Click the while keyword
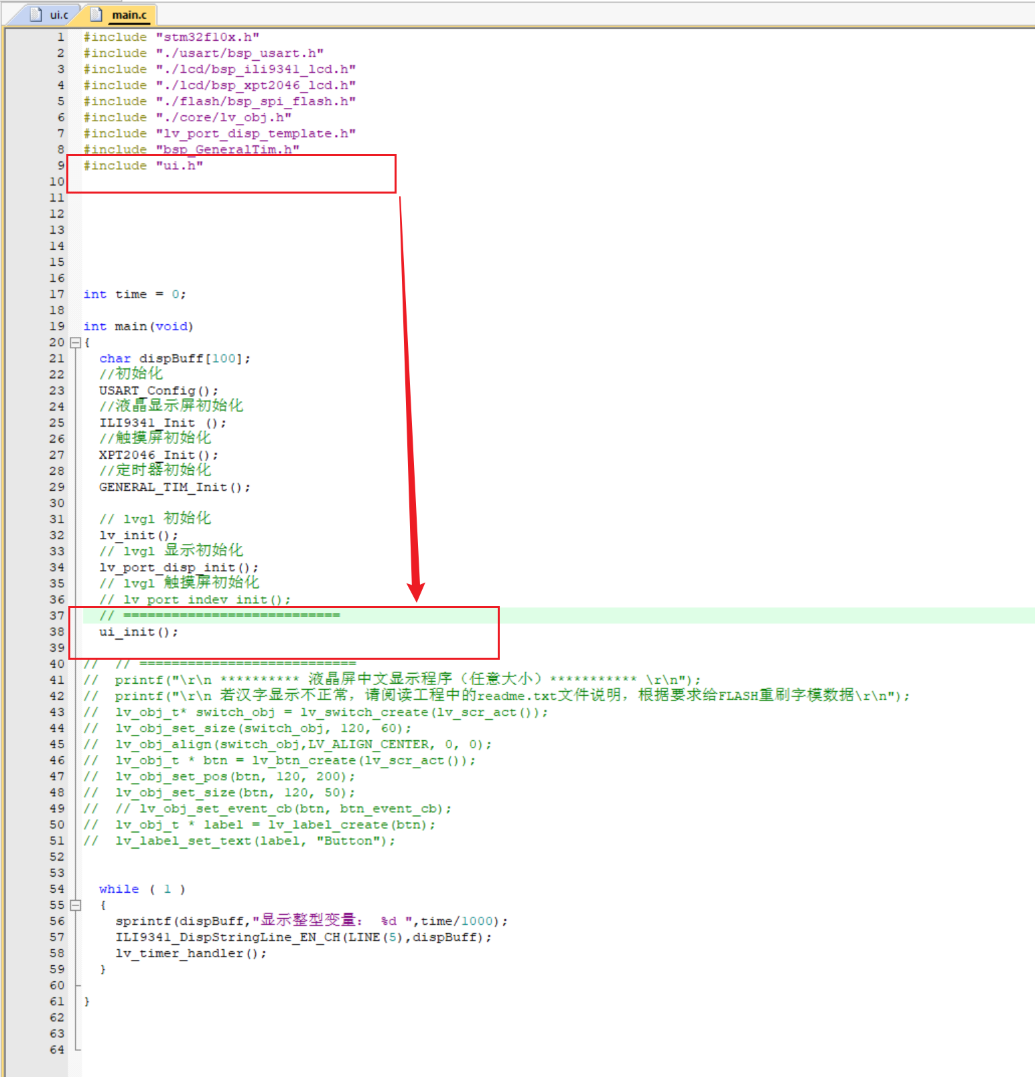Screen dimensions: 1035x1077 (119, 889)
